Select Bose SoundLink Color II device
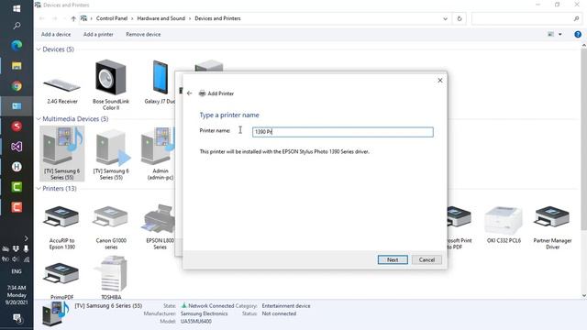 111,84
